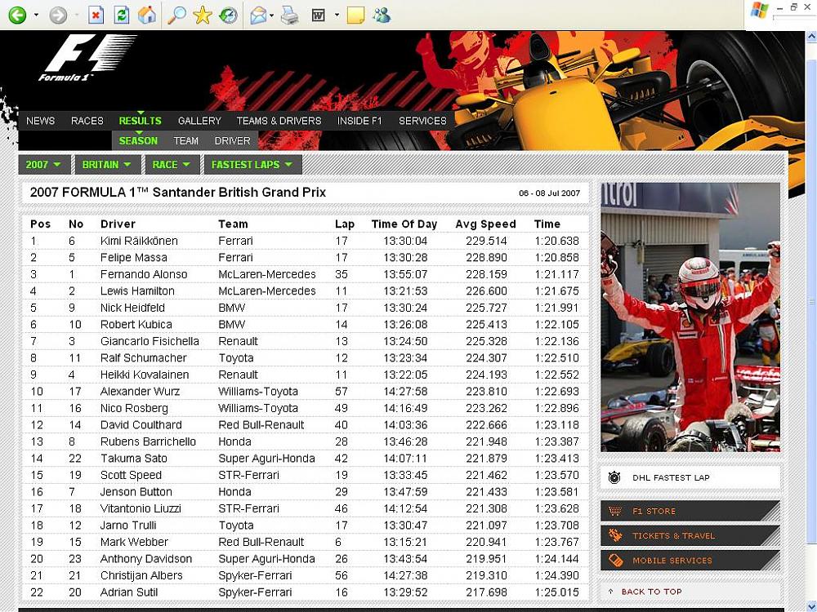
Task: Open the FASTEST LAPS dropdown
Action: [251, 165]
